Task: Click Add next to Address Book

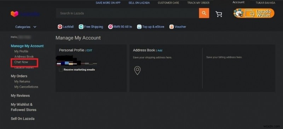Action: pos(160,51)
